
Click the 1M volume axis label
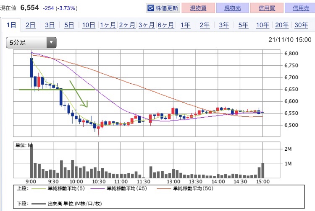[x=288, y=164]
